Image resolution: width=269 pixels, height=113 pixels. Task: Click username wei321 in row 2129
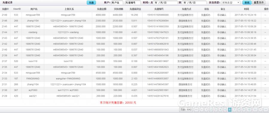point(33,96)
